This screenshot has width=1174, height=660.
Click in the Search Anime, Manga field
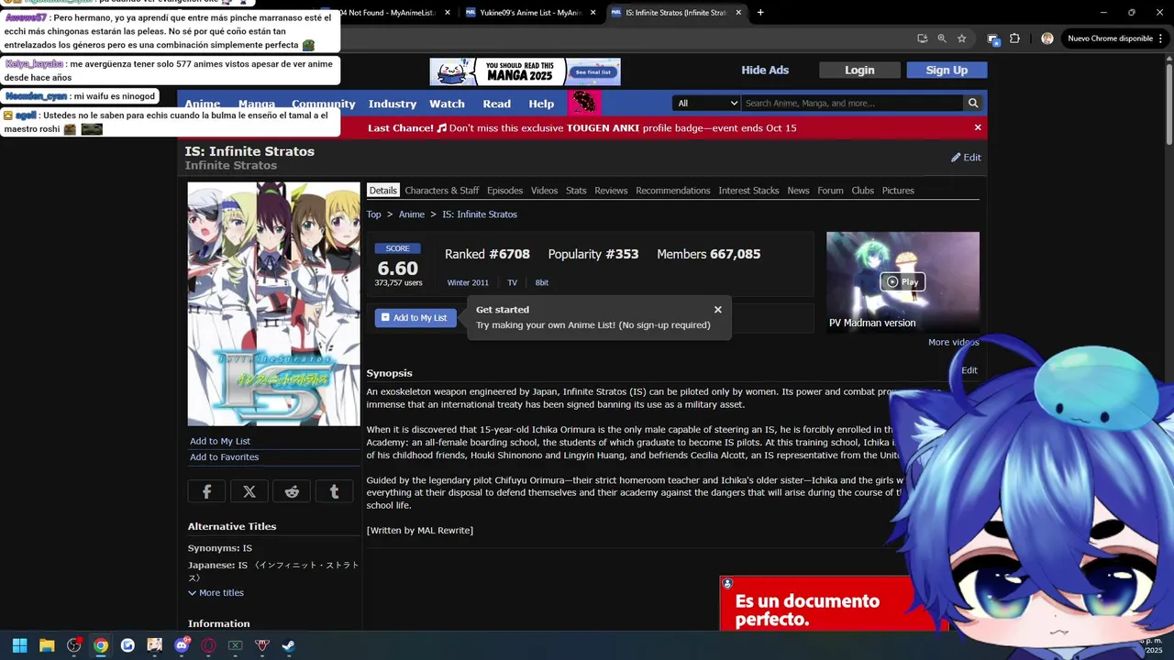tap(853, 104)
